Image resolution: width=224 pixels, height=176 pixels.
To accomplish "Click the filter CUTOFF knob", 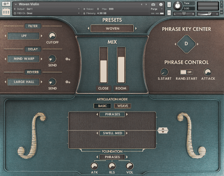I will coord(52,36).
